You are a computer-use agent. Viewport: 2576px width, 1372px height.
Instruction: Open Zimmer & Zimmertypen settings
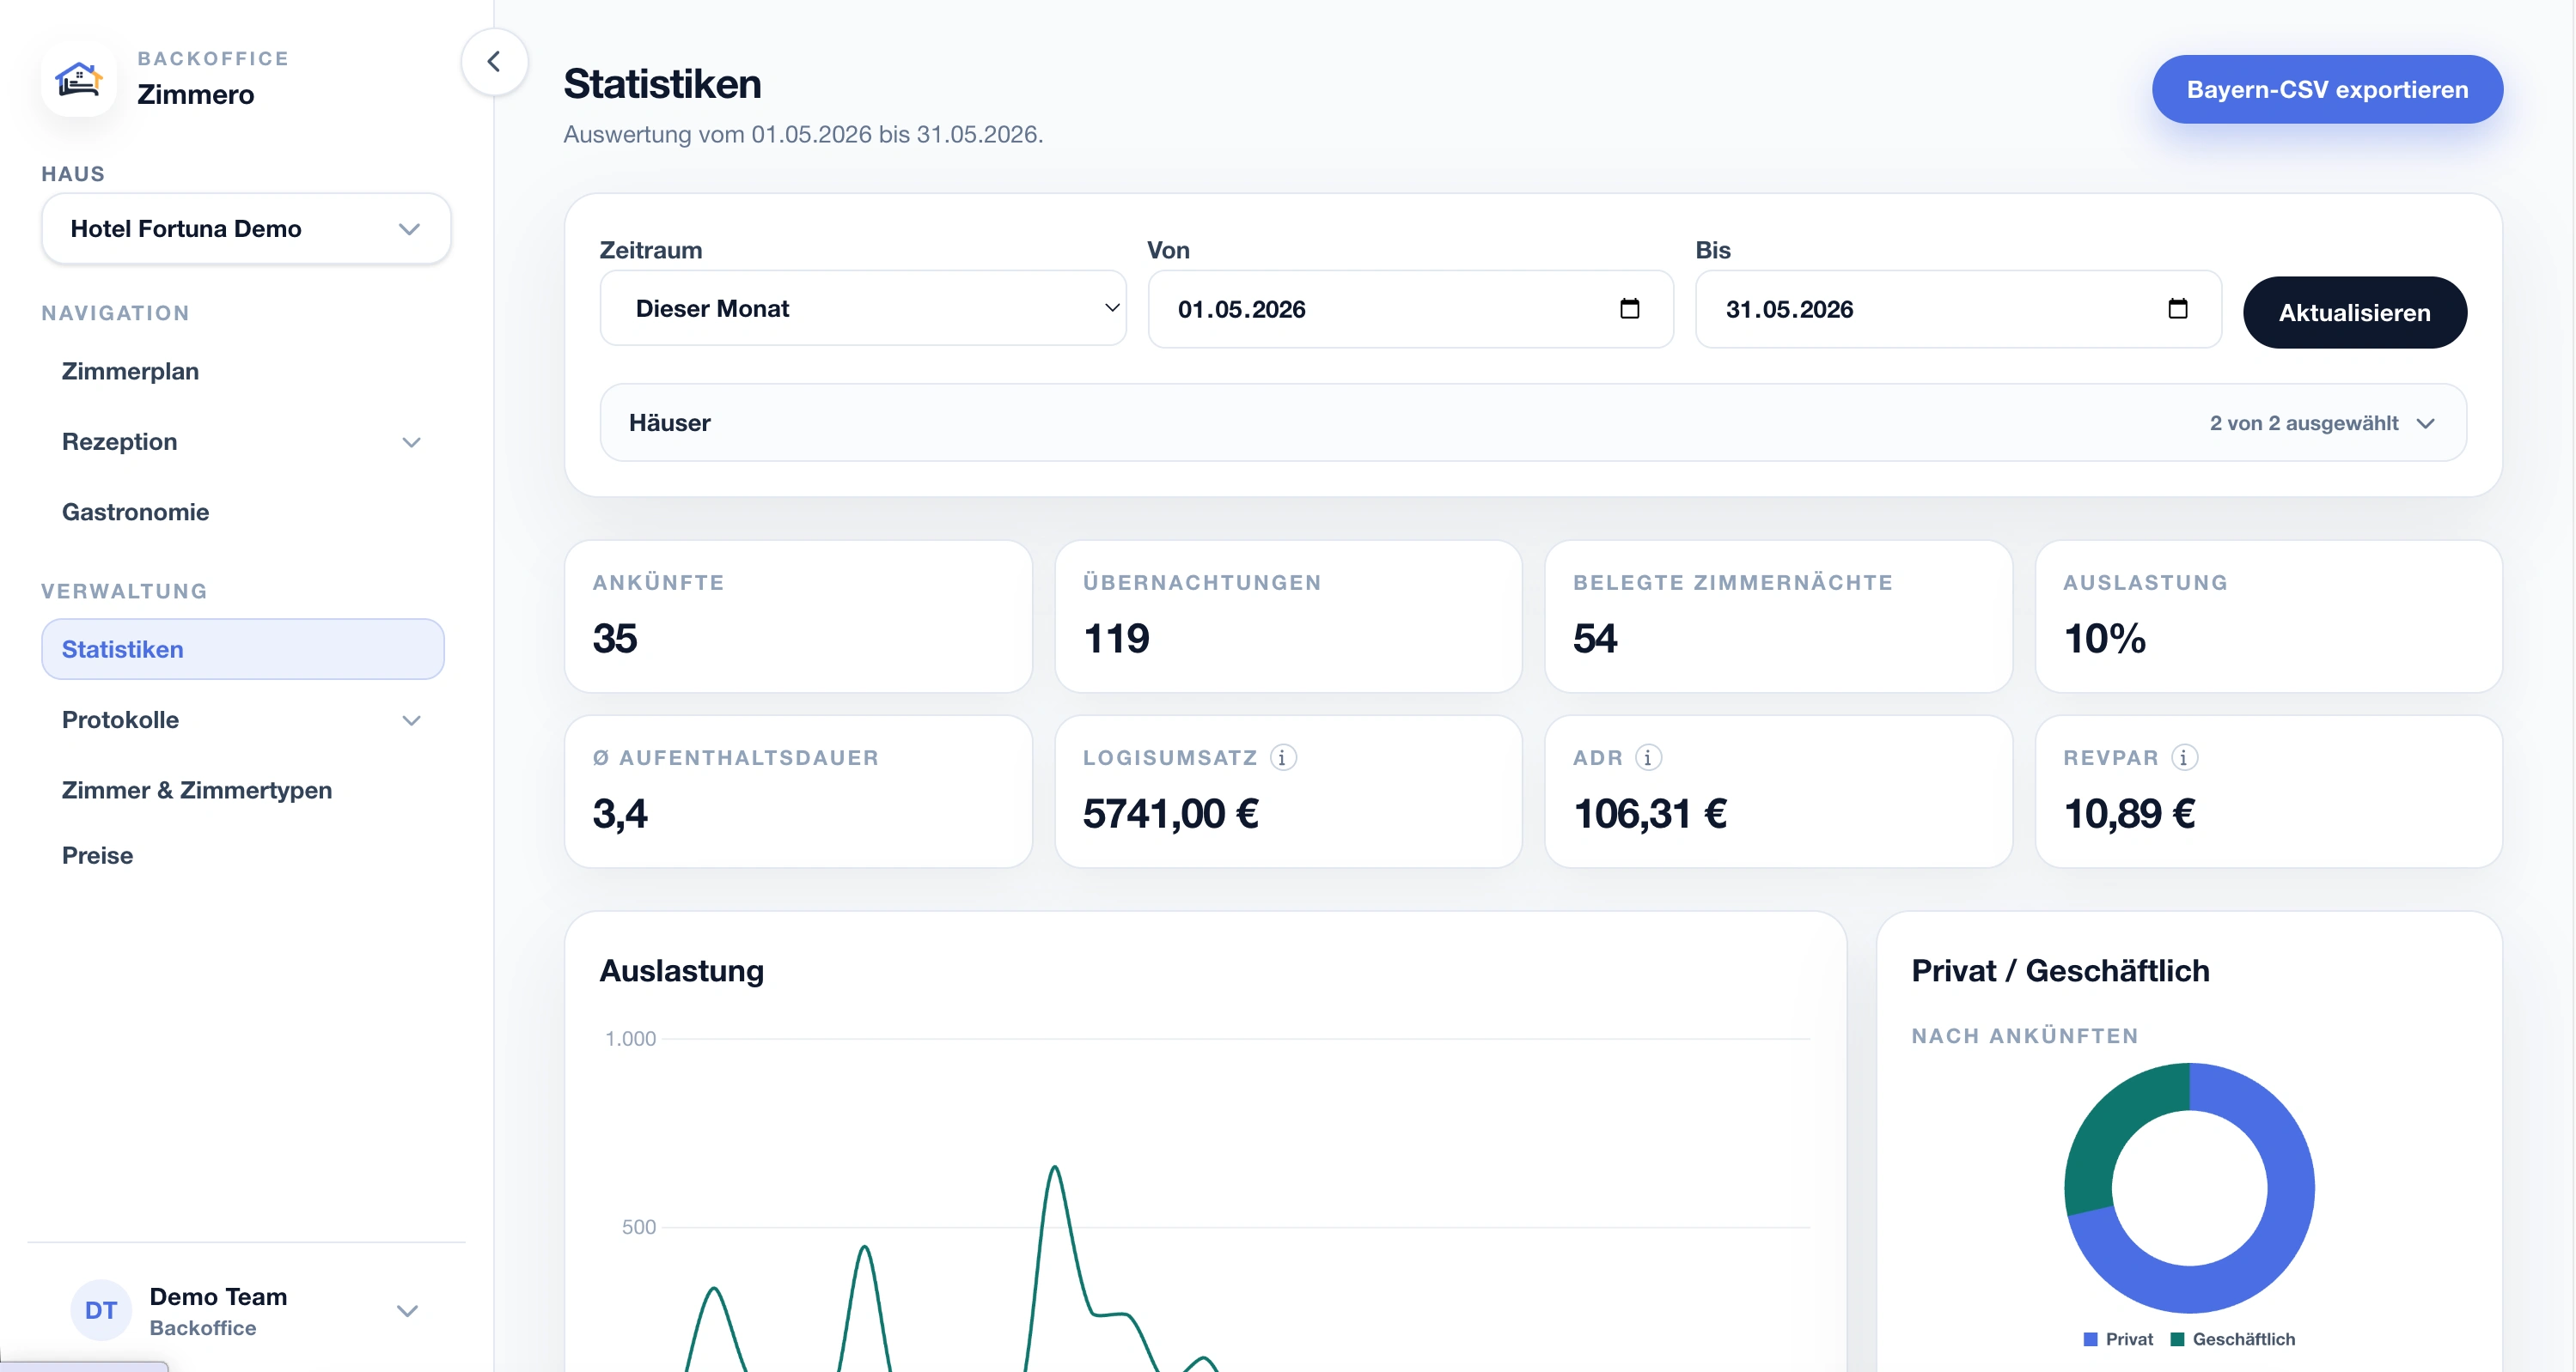[x=197, y=789]
